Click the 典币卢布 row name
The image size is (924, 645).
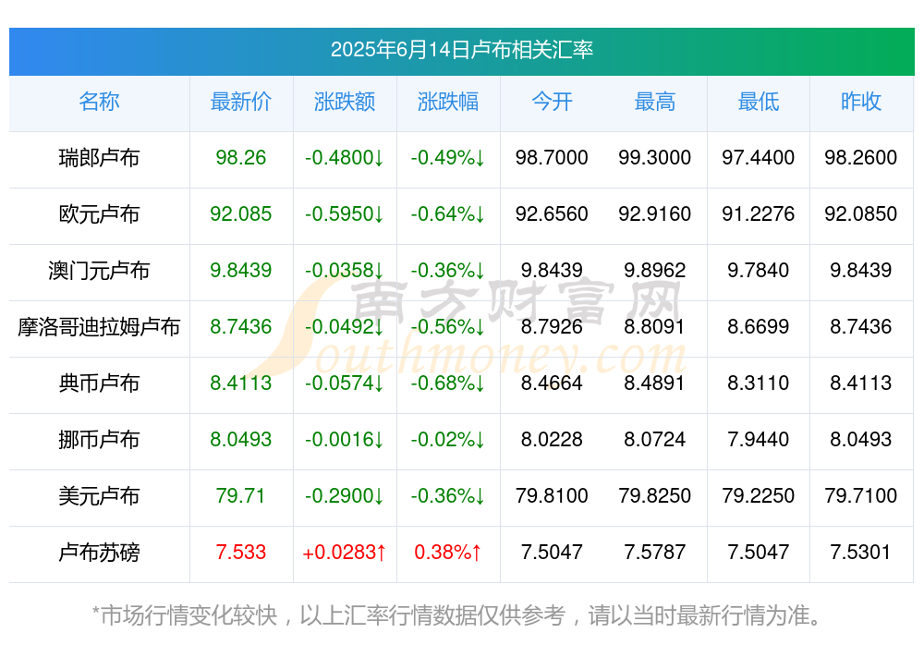(99, 383)
